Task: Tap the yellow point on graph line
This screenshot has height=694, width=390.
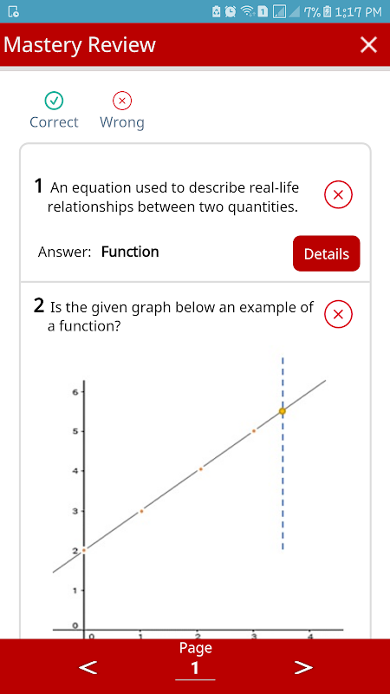Action: (283, 411)
